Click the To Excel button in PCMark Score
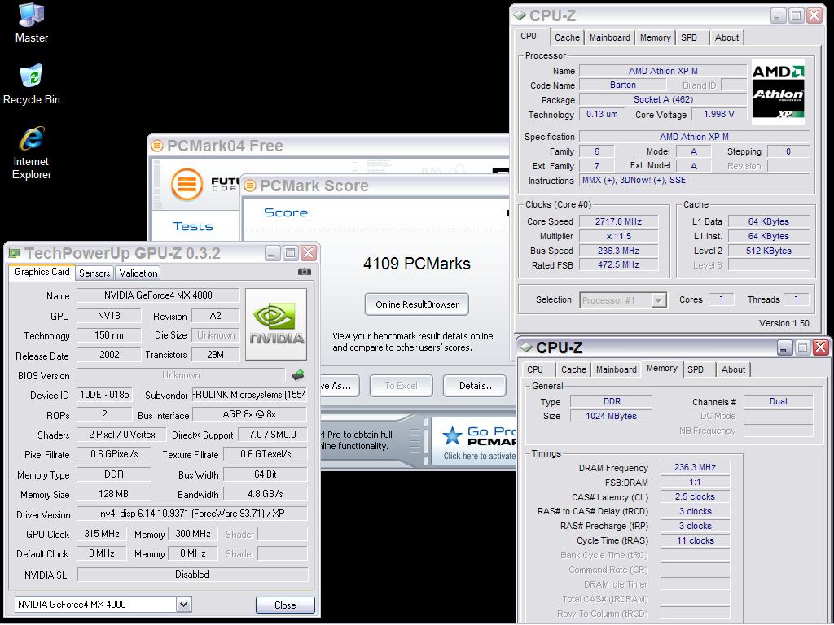The height and width of the screenshot is (625, 834). point(401,386)
